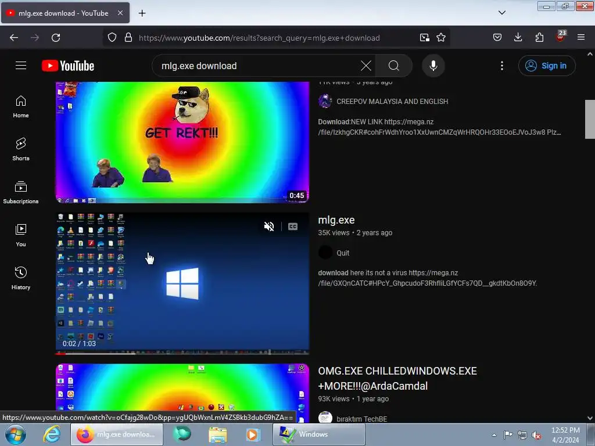The height and width of the screenshot is (446, 595).
Task: Open the OMG.EXE rainbow desktop thumbnail
Action: 182,393
